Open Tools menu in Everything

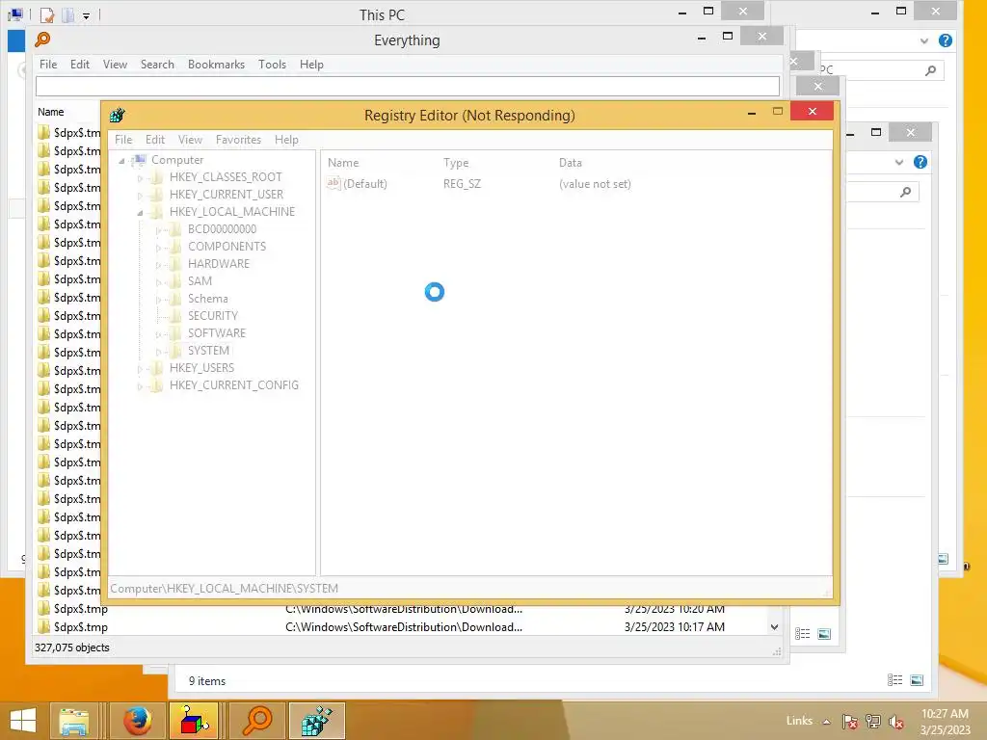point(272,65)
